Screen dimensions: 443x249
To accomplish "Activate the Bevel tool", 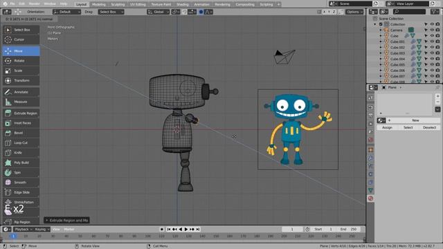I will click(x=21, y=133).
